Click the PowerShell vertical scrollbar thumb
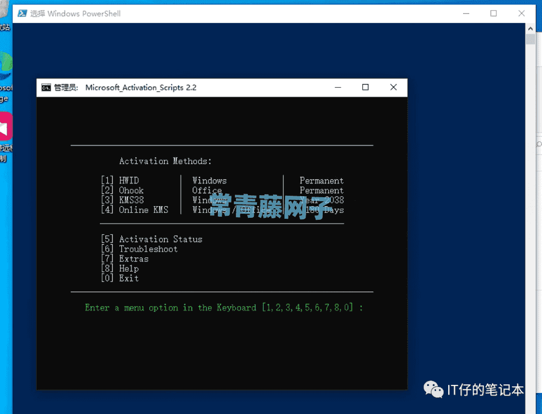 pyautogui.click(x=530, y=39)
